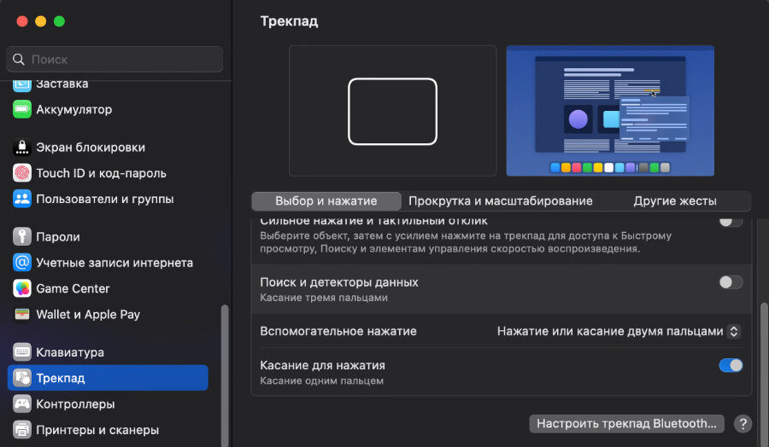This screenshot has width=769, height=447.
Task: Select Учетные записи интернета label
Action: 114,263
